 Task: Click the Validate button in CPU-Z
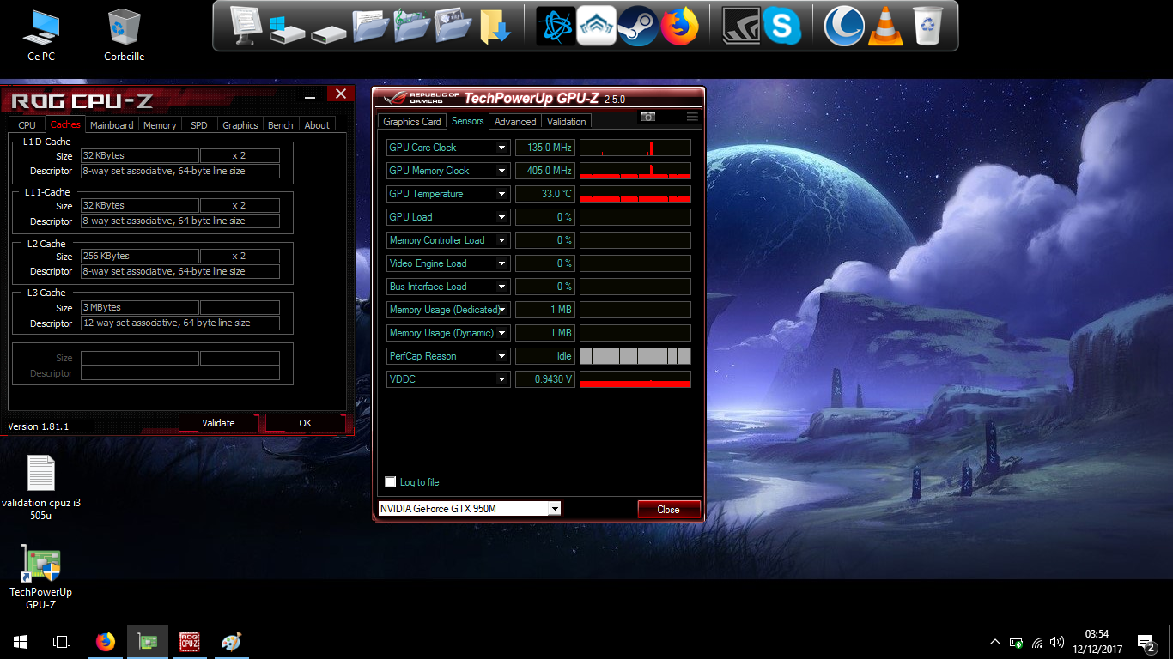218,423
